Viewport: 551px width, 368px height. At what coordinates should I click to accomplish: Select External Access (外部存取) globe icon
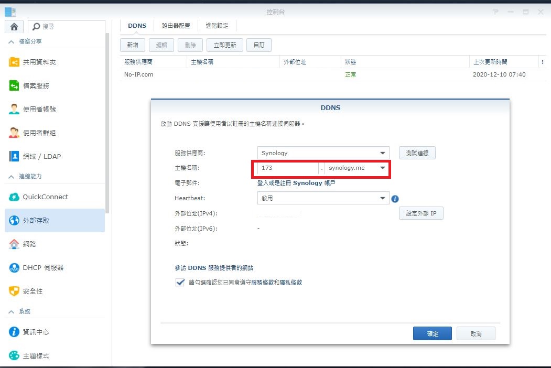(x=14, y=220)
